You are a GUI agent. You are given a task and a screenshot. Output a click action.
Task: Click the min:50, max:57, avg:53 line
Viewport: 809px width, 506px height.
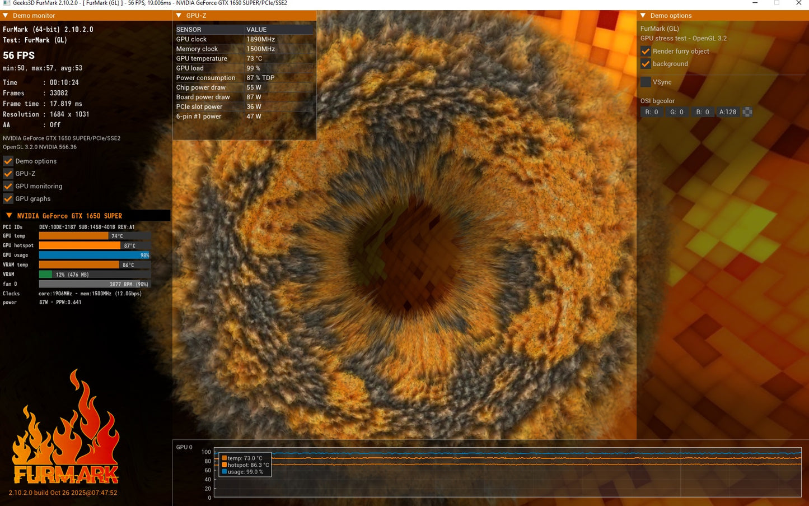point(43,68)
